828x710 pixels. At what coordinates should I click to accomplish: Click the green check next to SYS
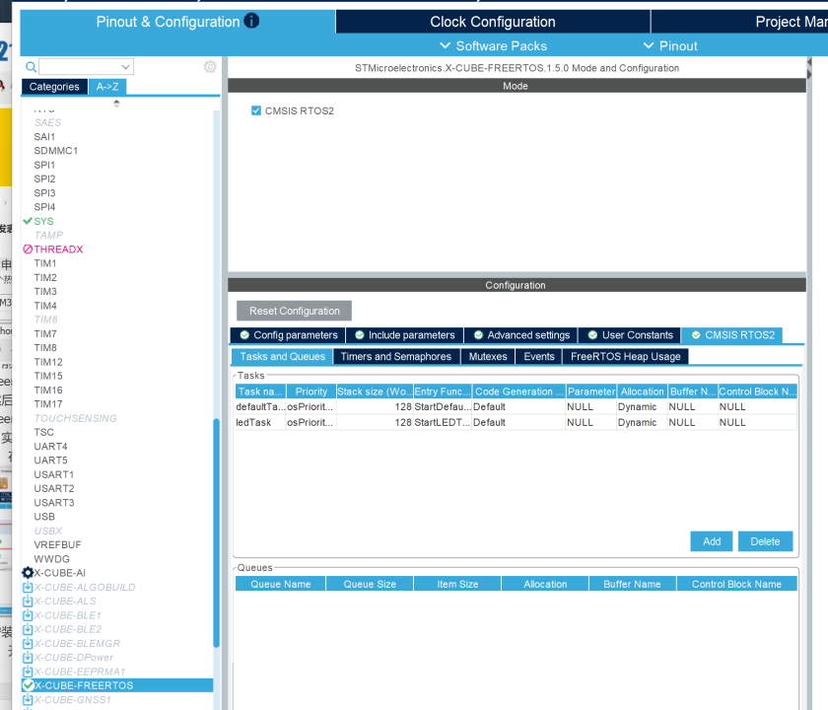coord(28,221)
